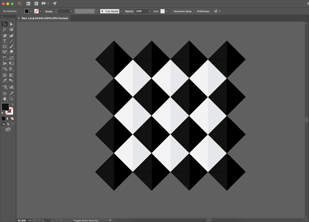Swap fill and stroke colors
The width and height of the screenshot is (309, 222).
[13, 104]
